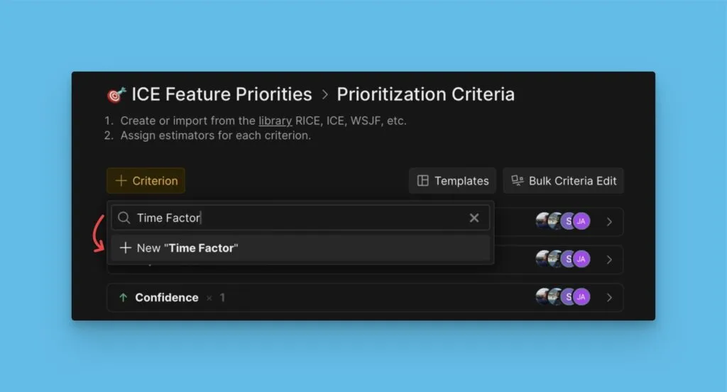Click the green up arrow beside Confidence

coord(122,298)
